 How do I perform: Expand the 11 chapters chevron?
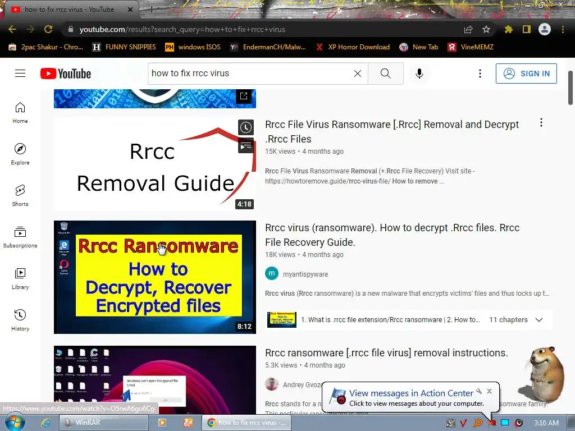pos(539,319)
